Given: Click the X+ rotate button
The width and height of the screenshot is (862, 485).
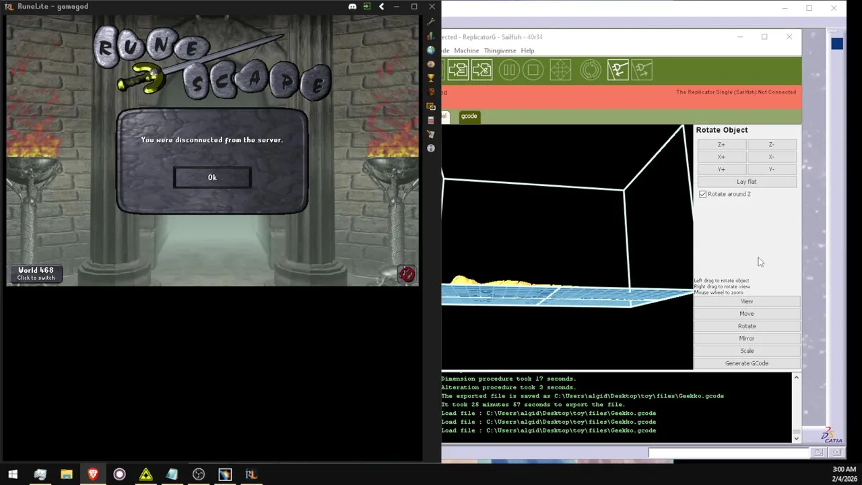Looking at the screenshot, I should [x=721, y=157].
